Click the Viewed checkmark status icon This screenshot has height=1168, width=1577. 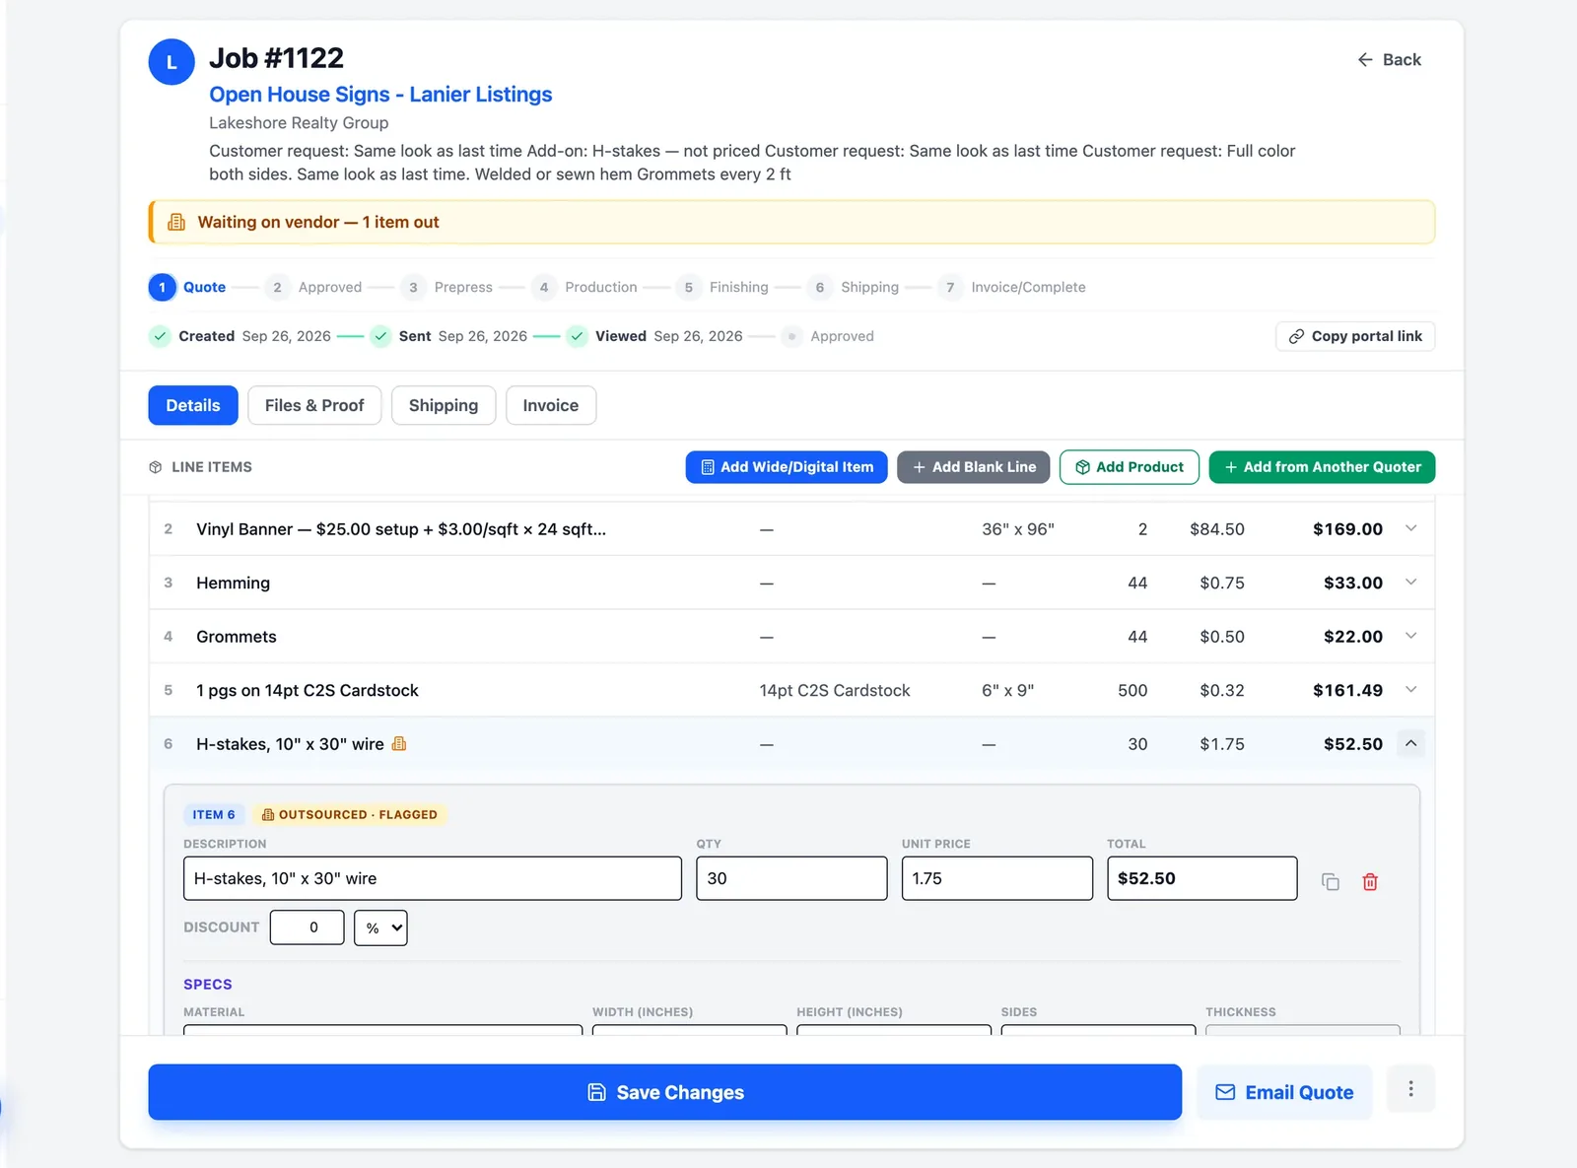(578, 336)
